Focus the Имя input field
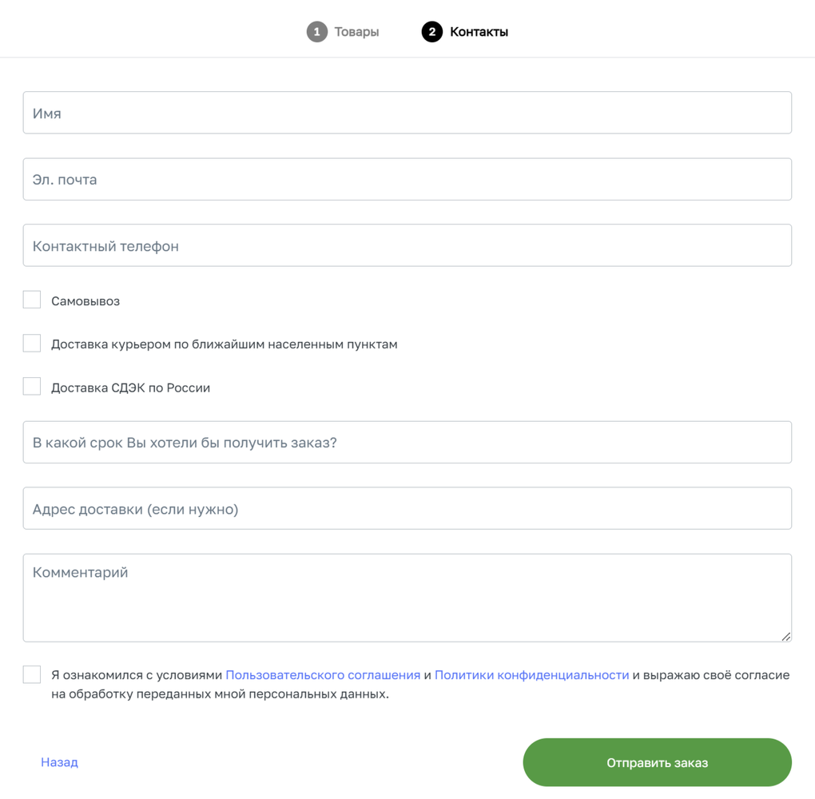The height and width of the screenshot is (799, 815). (407, 113)
